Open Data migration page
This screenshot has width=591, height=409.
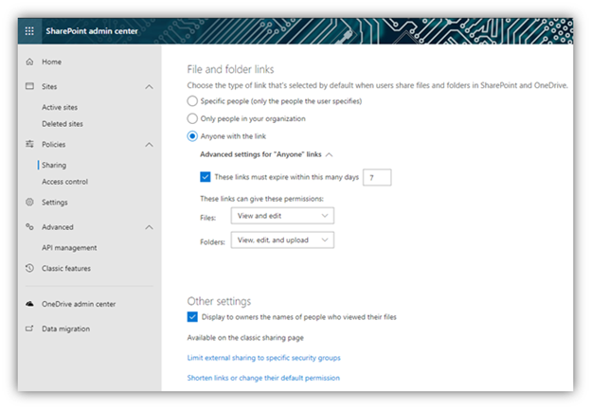click(x=66, y=329)
